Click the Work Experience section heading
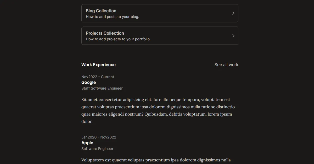314x164 pixels. point(98,65)
